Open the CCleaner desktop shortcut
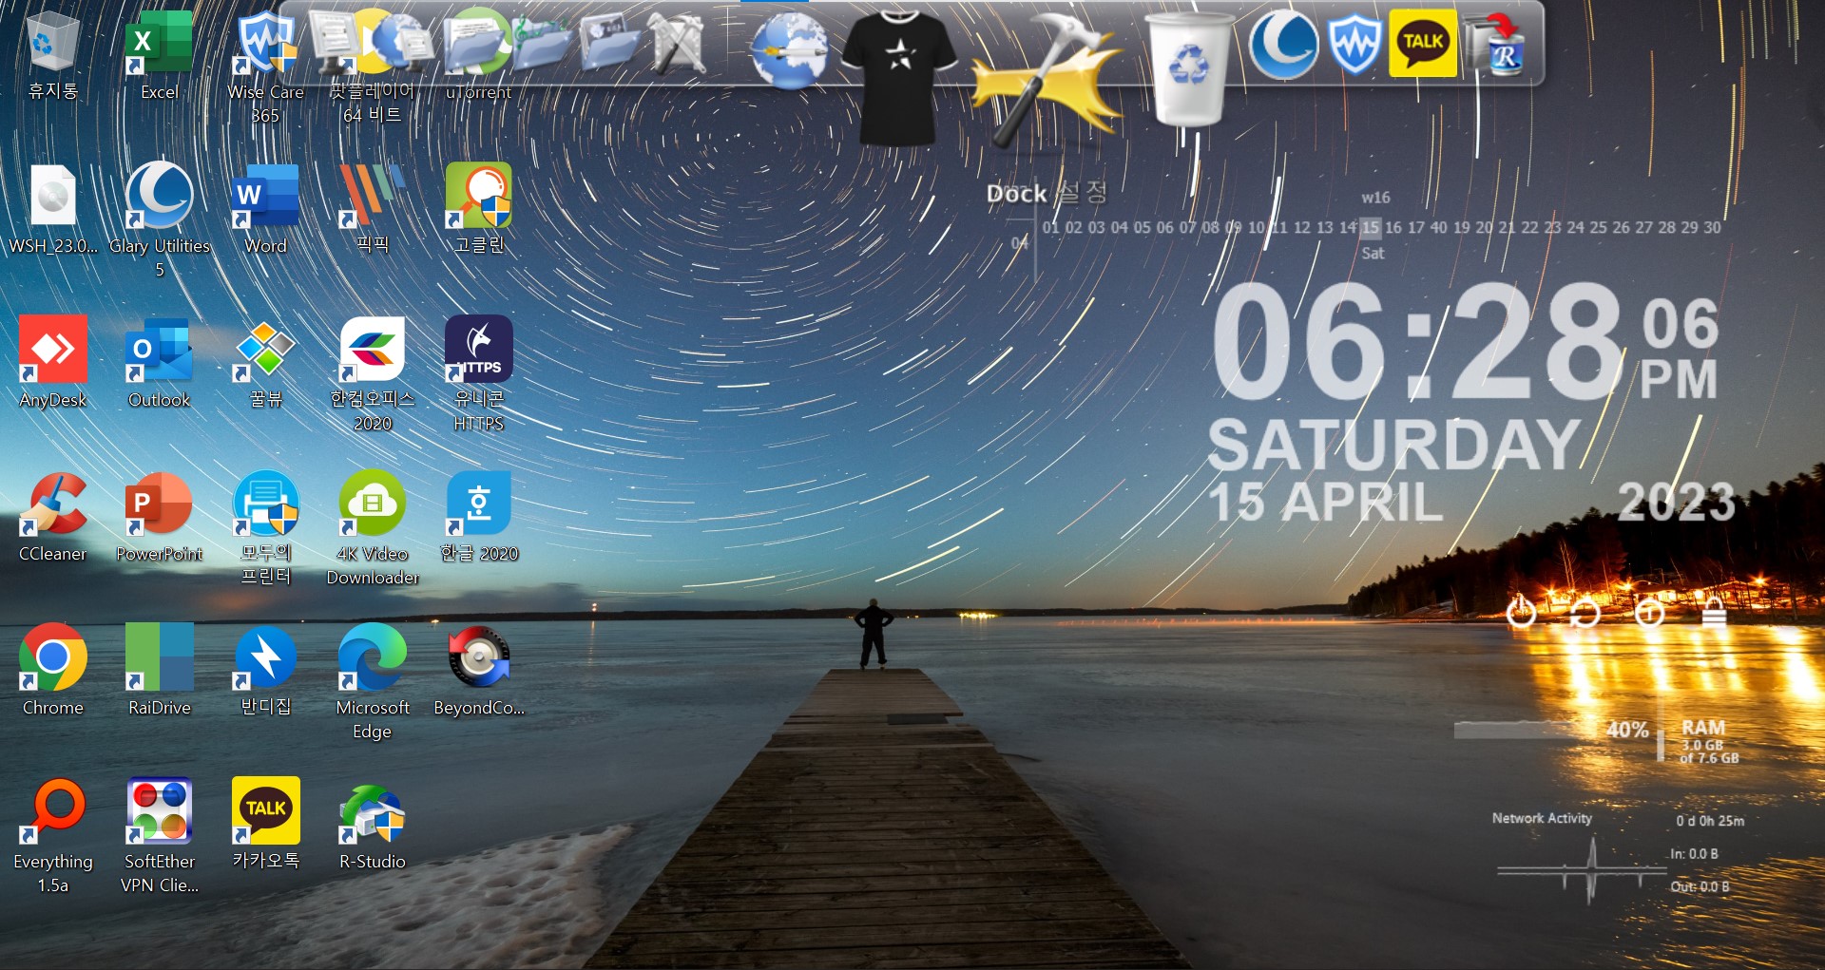1825x970 pixels. (52, 517)
